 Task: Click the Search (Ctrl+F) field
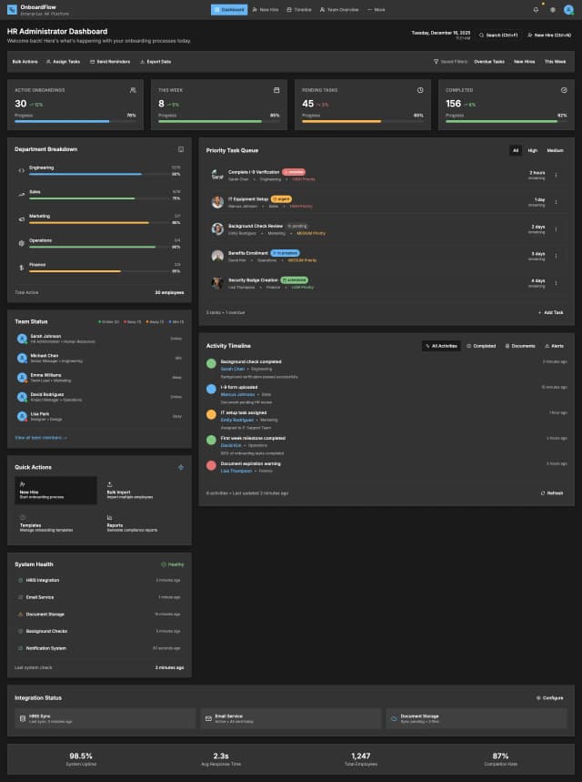coord(498,35)
